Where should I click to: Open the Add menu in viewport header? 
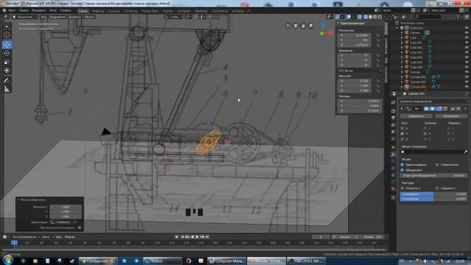(x=74, y=17)
